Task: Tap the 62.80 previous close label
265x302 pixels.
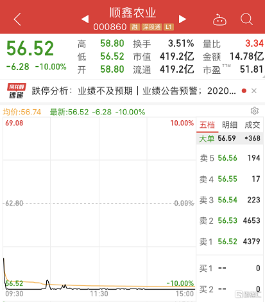Action: (x=14, y=203)
